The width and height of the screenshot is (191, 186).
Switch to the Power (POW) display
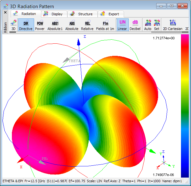40,25
